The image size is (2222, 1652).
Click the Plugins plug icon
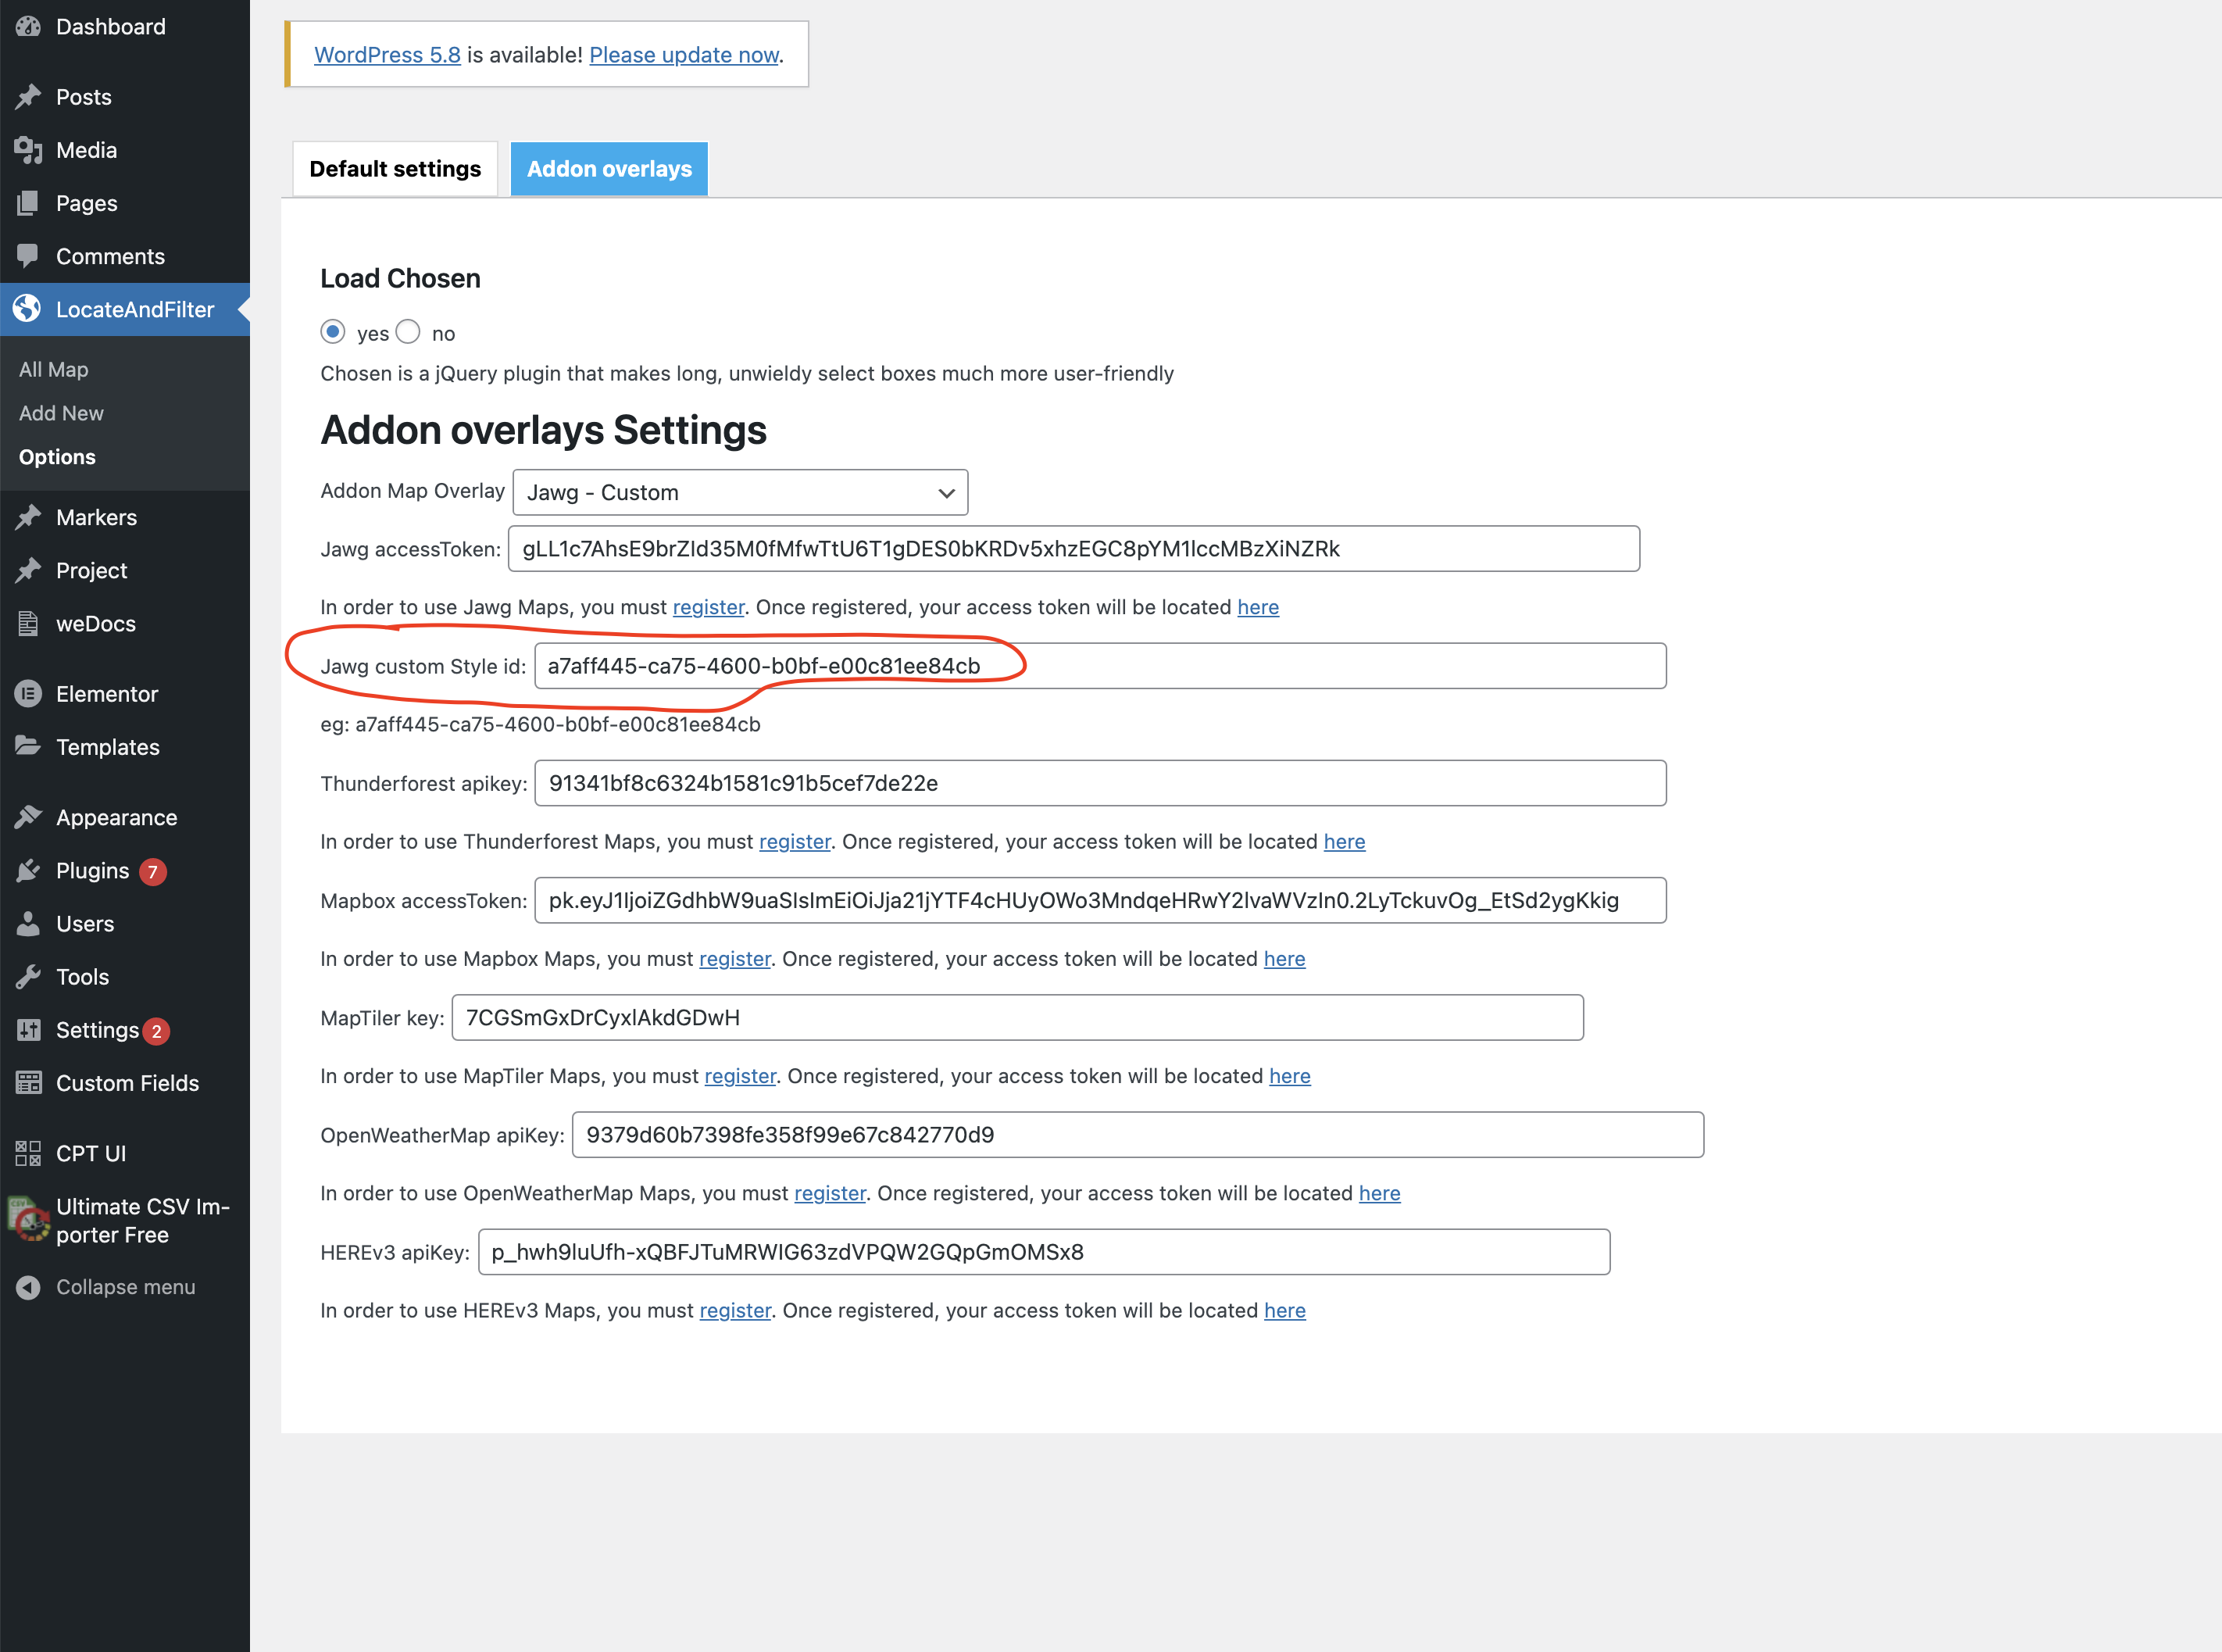pos(28,871)
